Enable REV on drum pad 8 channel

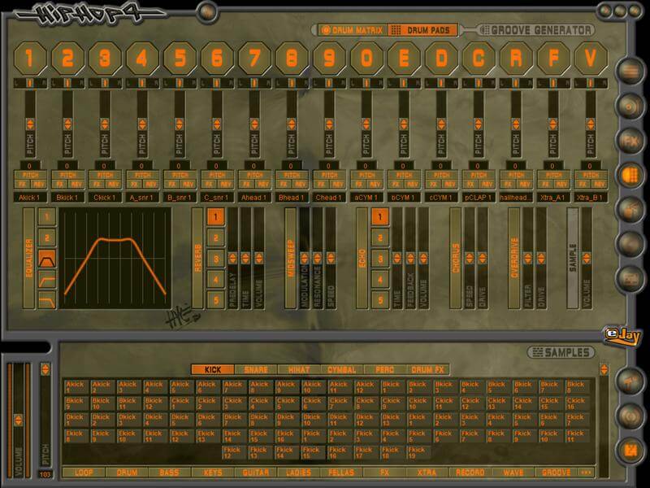[299, 184]
